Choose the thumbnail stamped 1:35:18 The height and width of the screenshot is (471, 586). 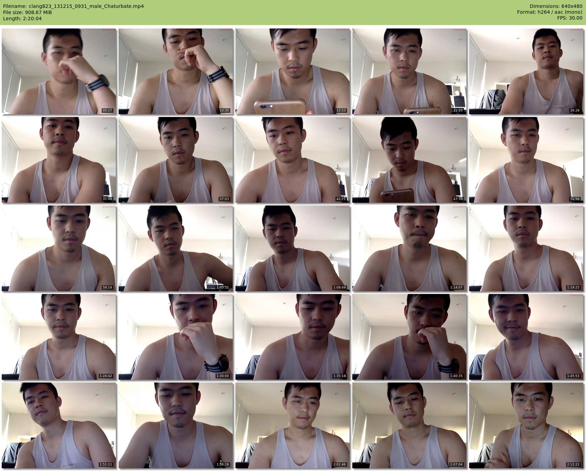292,337
